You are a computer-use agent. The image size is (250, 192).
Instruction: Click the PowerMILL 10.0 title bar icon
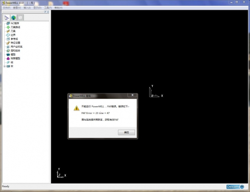point(3,3)
